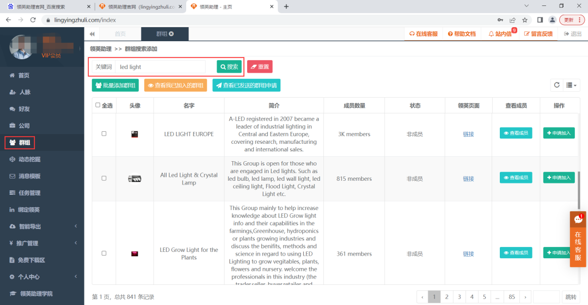The width and height of the screenshot is (588, 305).
Task: Click the user avatar in sidebar
Action: [x=21, y=47]
